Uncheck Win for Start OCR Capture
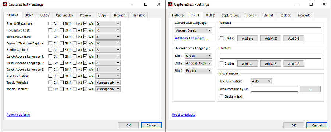331x132 pixels. pyautogui.click(x=85, y=23)
